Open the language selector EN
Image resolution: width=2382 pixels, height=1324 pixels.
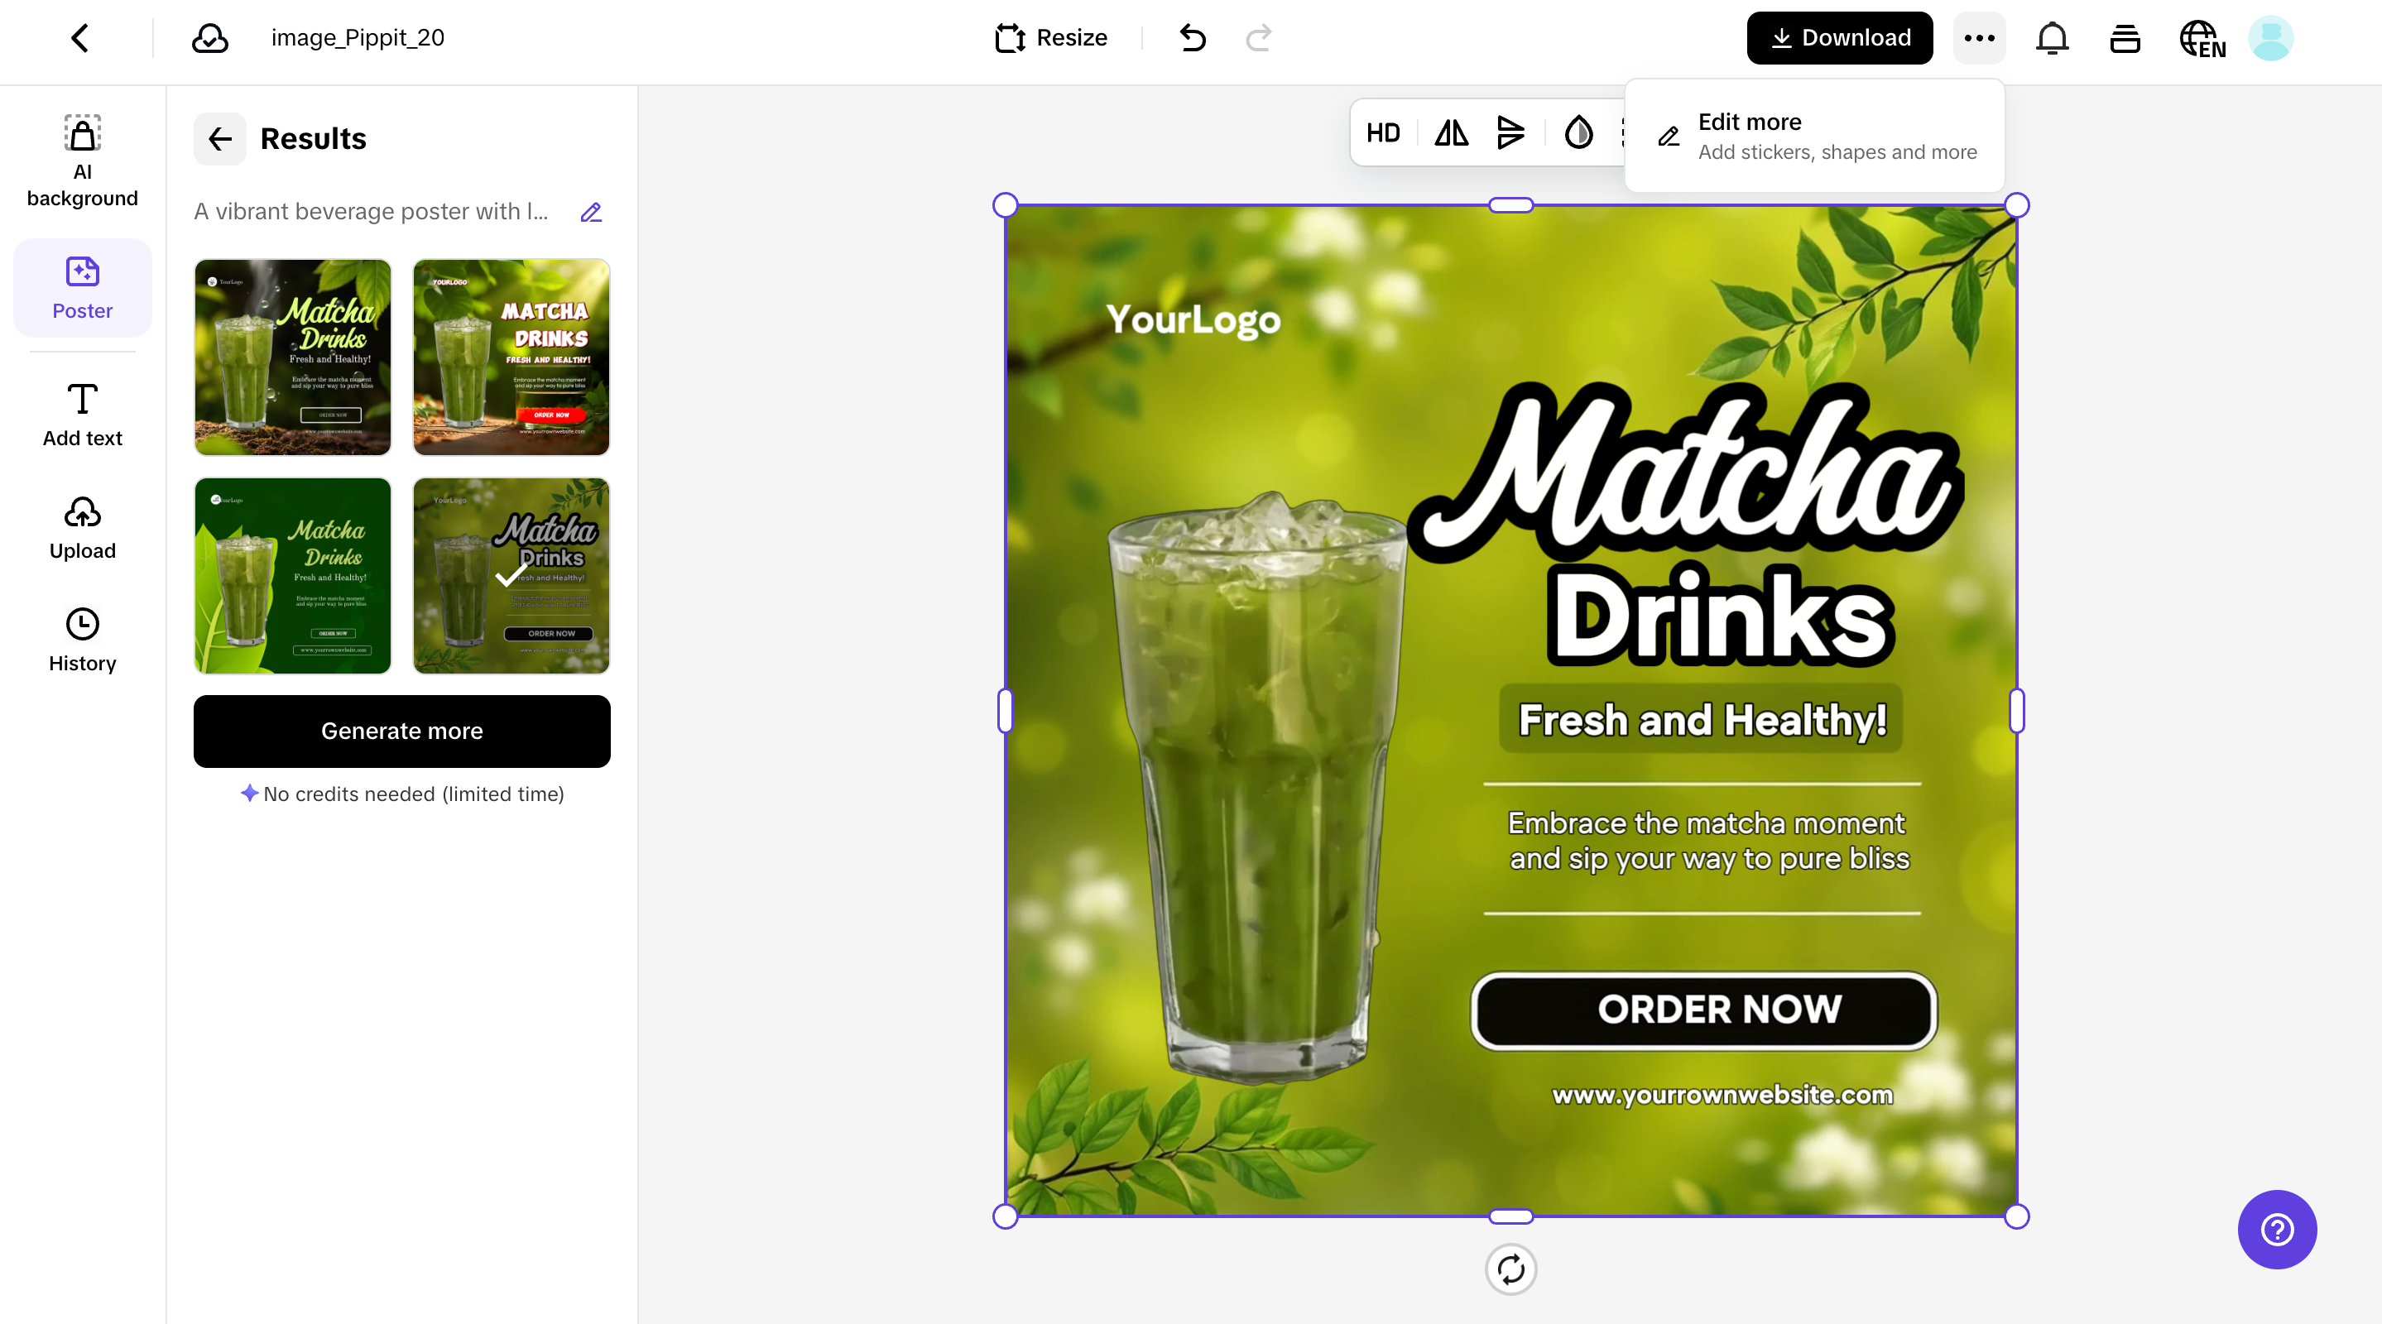(2202, 38)
